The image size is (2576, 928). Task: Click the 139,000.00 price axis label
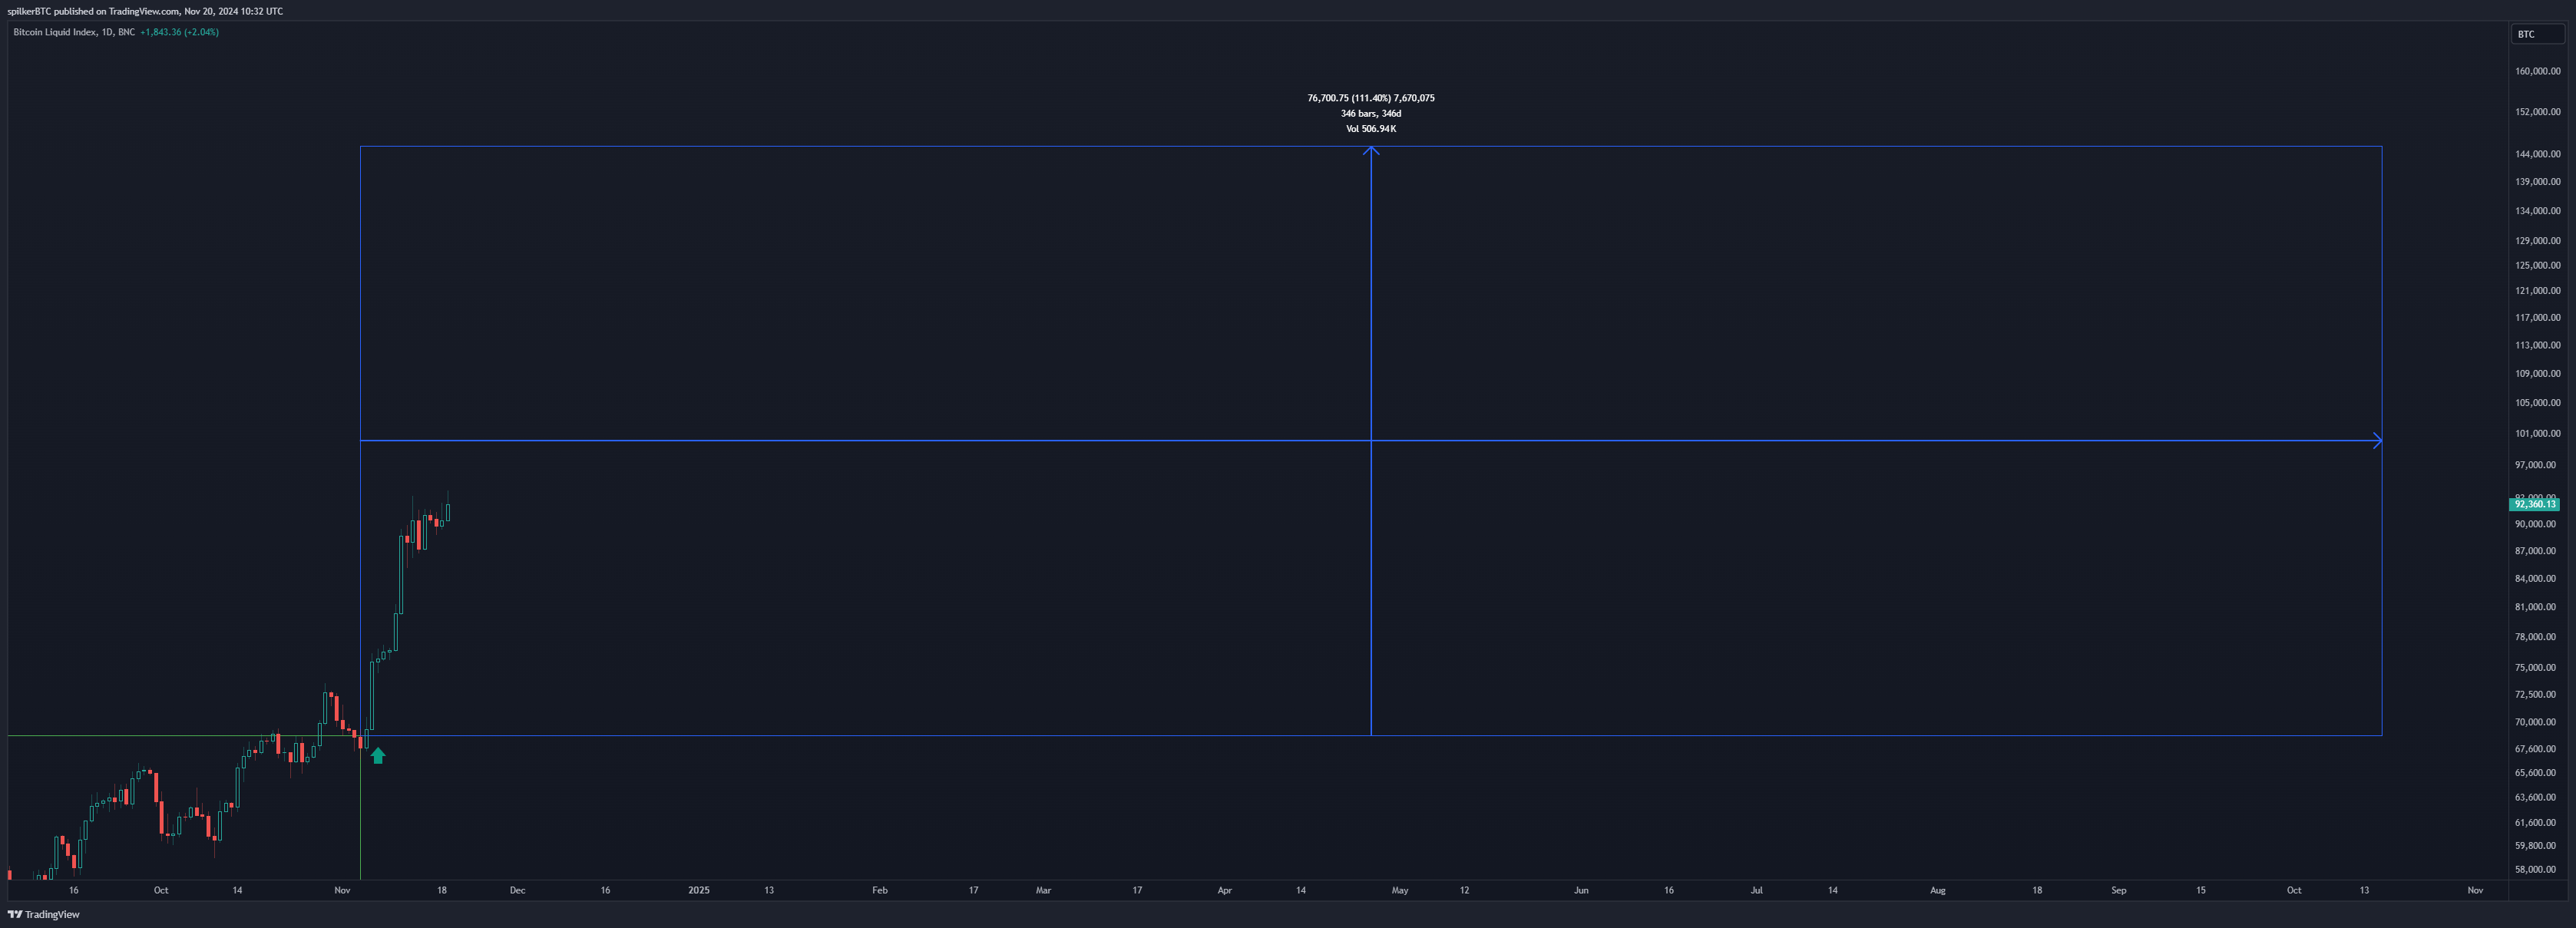pyautogui.click(x=2538, y=182)
